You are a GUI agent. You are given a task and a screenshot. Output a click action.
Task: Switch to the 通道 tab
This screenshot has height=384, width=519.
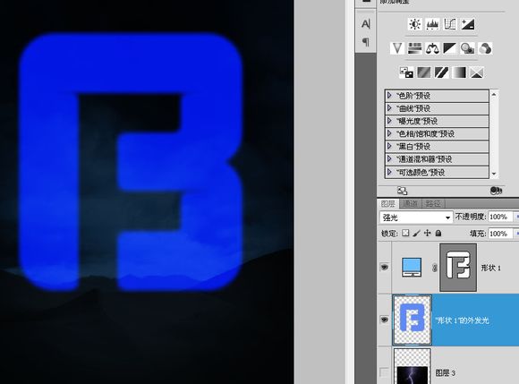(x=410, y=203)
